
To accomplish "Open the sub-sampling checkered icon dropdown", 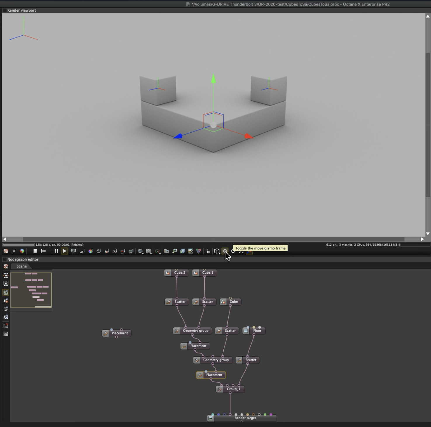I will point(149,251).
